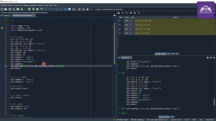Browse editor tabs with the folder icon
Viewport: 216px width, 121px height.
[x=2, y=15]
